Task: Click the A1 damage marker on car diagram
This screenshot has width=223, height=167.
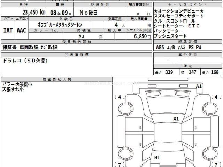Action: coord(199,86)
